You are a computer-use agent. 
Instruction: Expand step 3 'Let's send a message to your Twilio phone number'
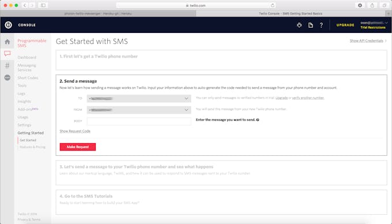coord(221,173)
